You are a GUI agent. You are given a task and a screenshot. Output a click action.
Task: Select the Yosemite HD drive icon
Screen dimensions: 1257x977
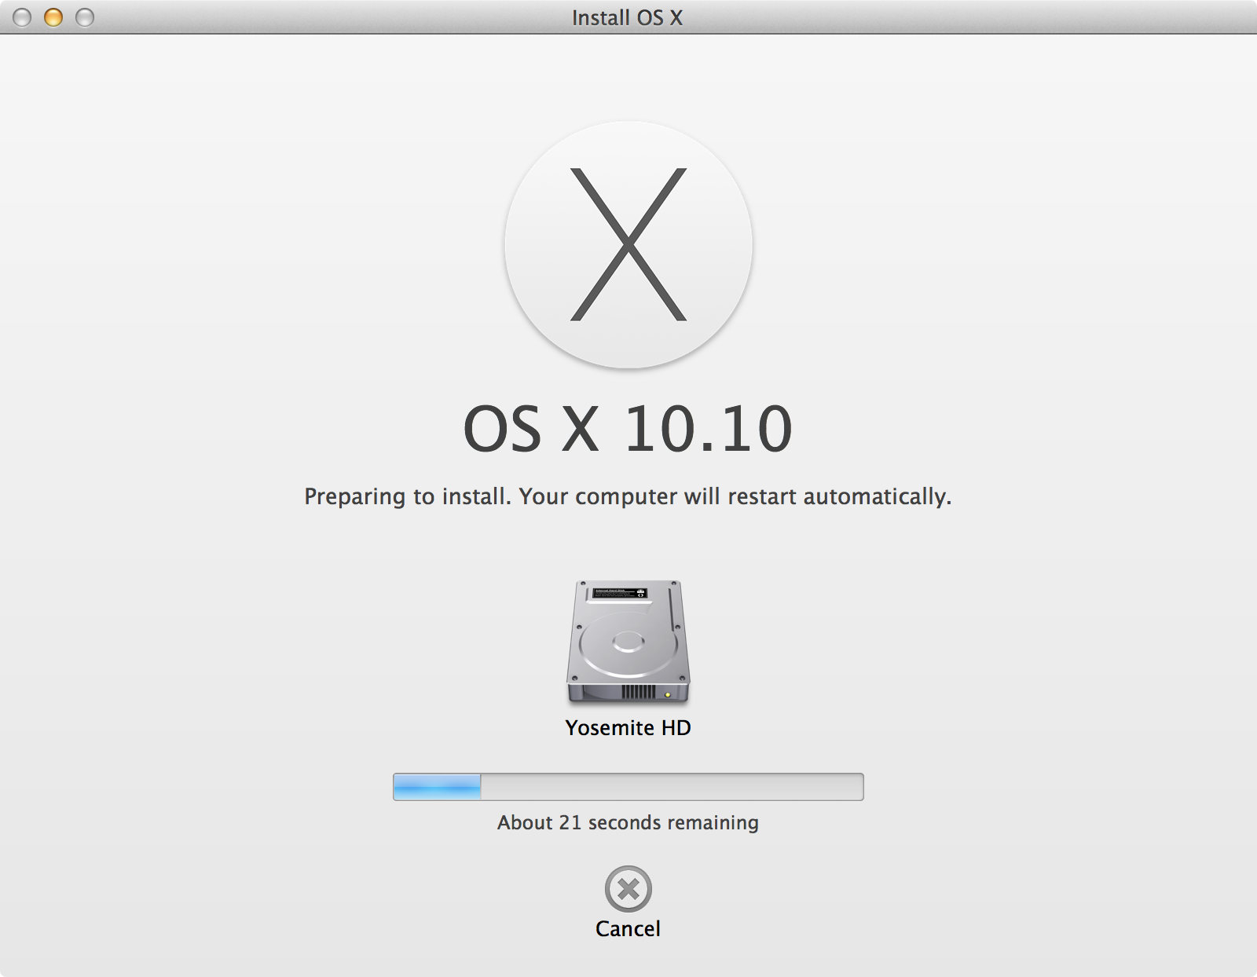[x=628, y=642]
